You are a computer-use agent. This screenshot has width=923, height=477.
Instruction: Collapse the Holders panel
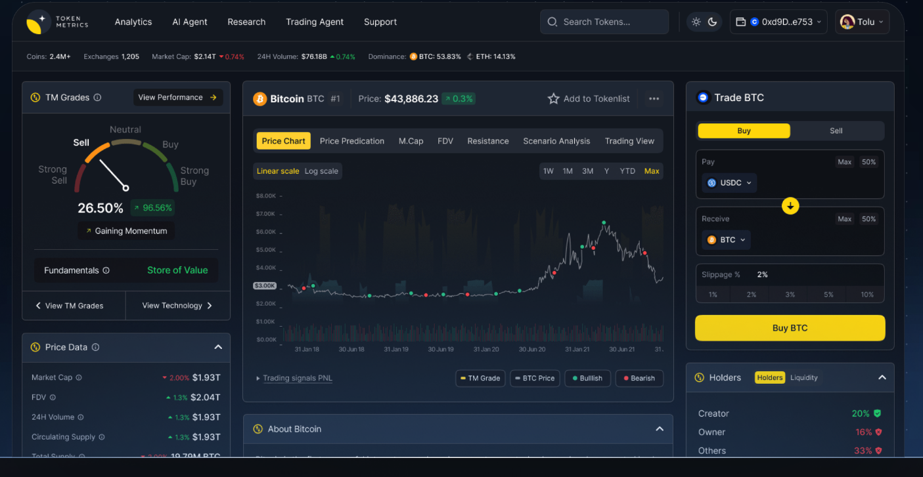pyautogui.click(x=882, y=377)
